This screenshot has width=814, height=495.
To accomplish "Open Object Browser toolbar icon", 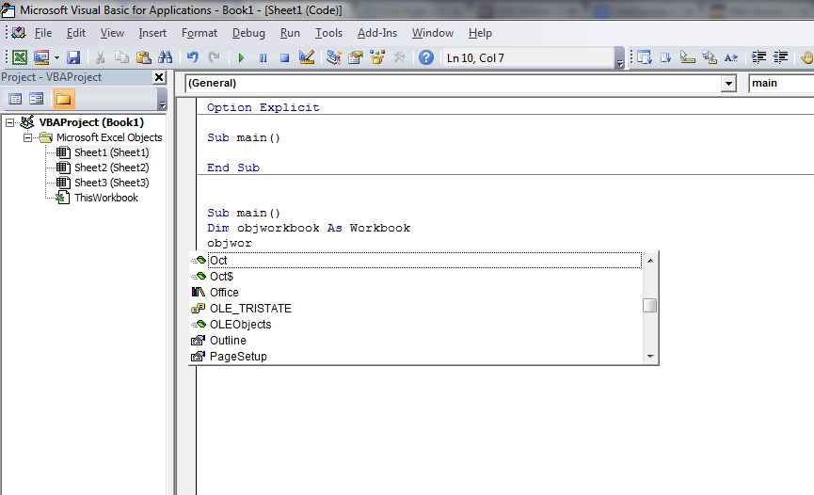I will (x=377, y=57).
